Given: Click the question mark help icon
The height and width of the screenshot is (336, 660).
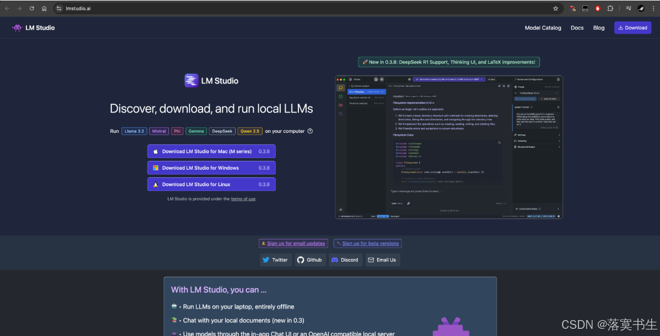Looking at the screenshot, I should pos(310,131).
